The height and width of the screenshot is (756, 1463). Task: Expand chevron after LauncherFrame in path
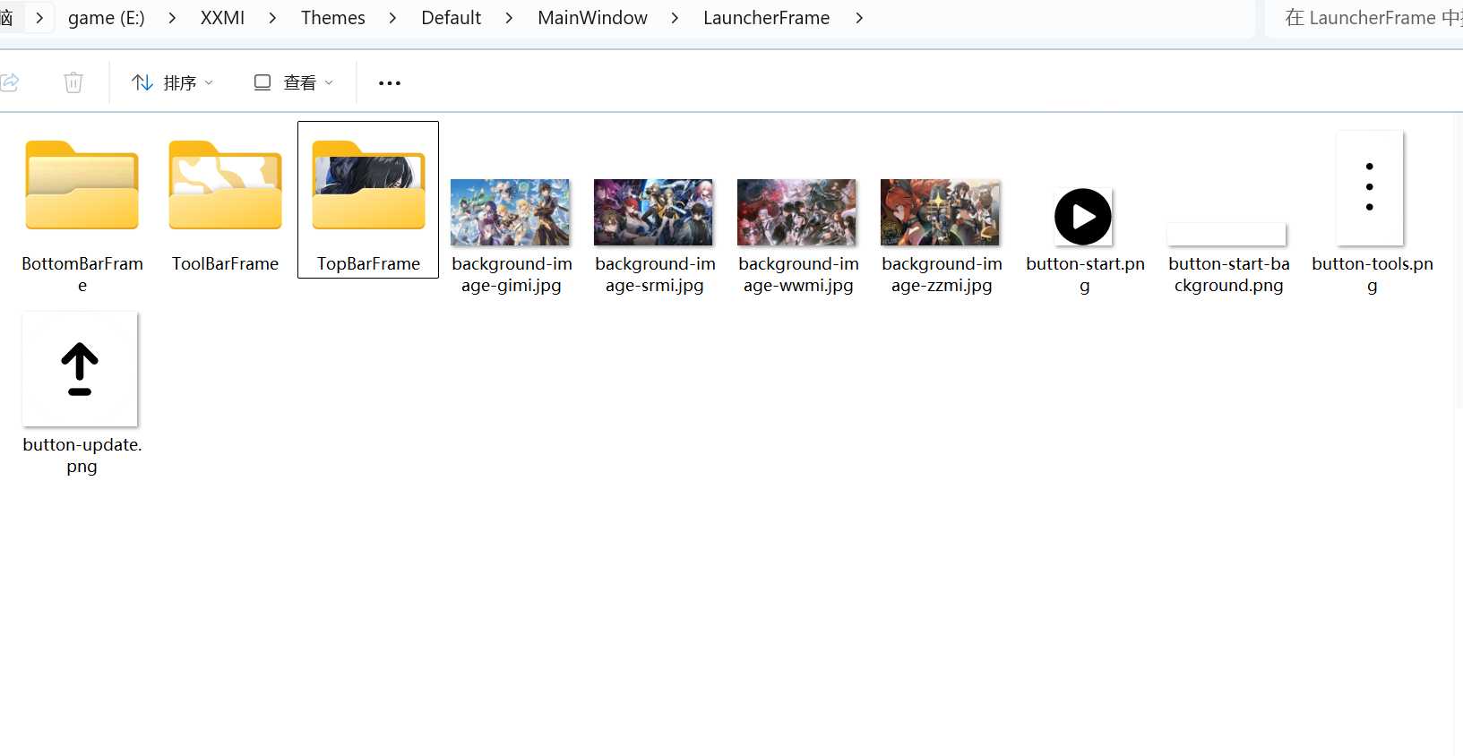point(859,18)
